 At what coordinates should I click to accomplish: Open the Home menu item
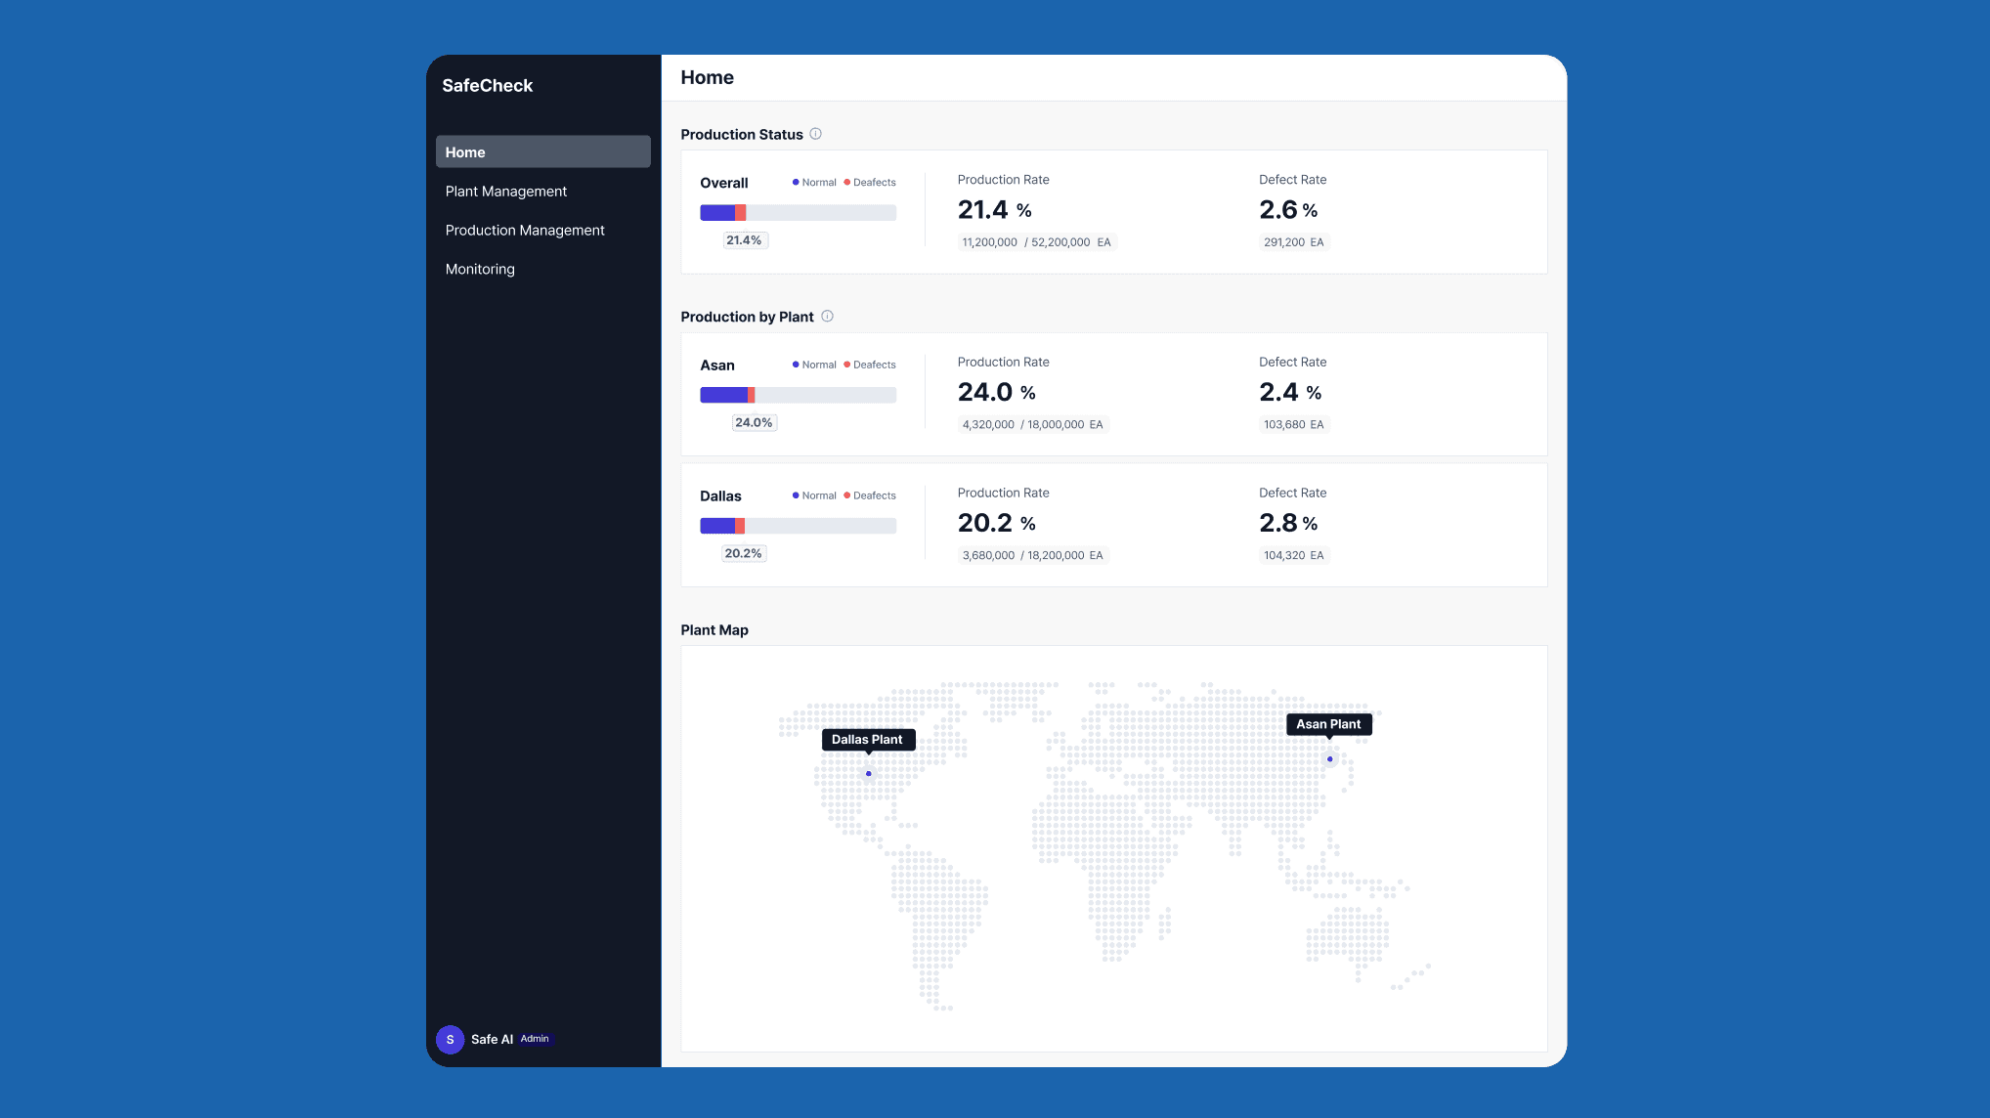click(542, 152)
